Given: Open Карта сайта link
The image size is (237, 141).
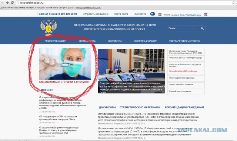Looking at the screenshot, I should (x=121, y=14).
